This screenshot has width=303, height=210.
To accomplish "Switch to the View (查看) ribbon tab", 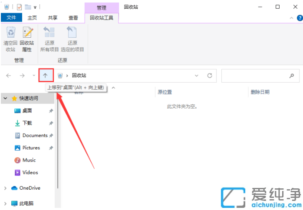I will 73,18.
